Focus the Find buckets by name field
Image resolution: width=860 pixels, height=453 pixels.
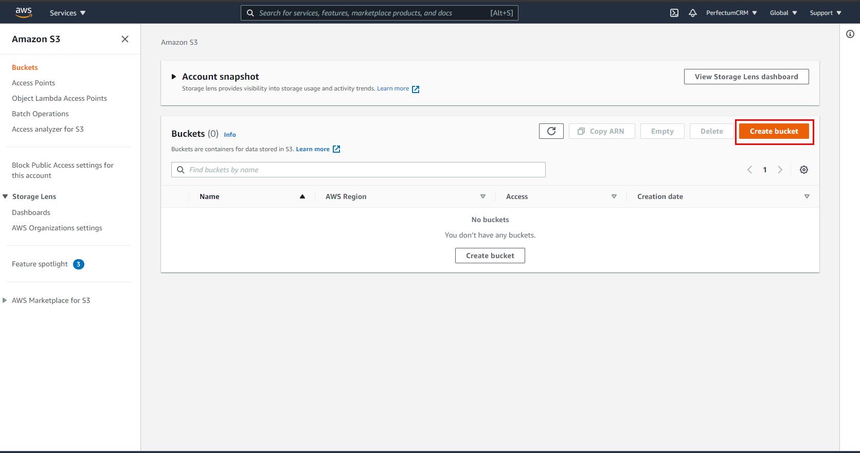click(x=359, y=170)
